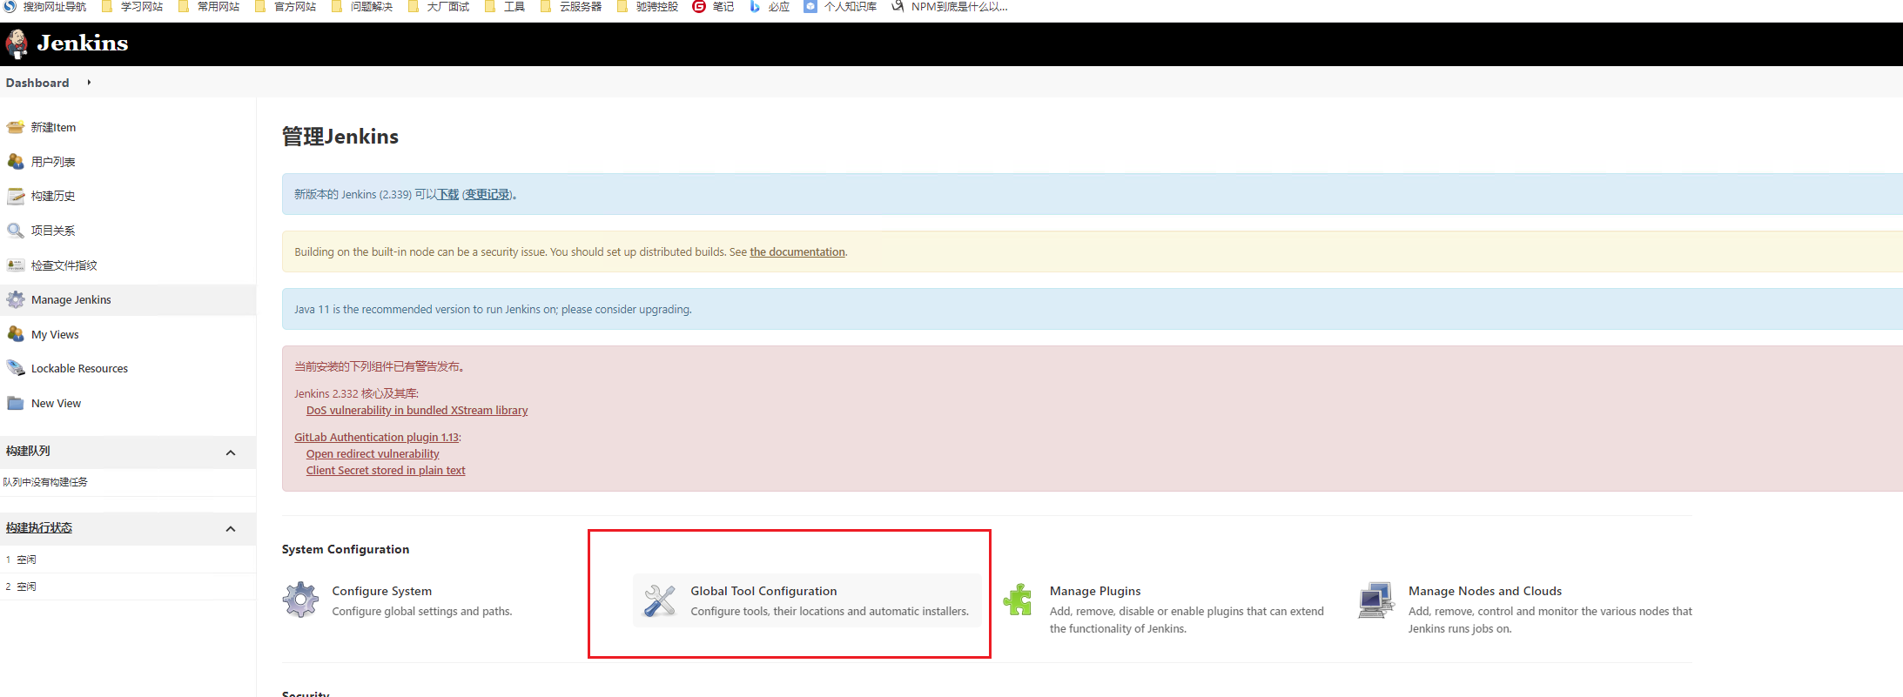
Task: Click the Manage Plugins puzzle icon
Action: pos(1018,600)
